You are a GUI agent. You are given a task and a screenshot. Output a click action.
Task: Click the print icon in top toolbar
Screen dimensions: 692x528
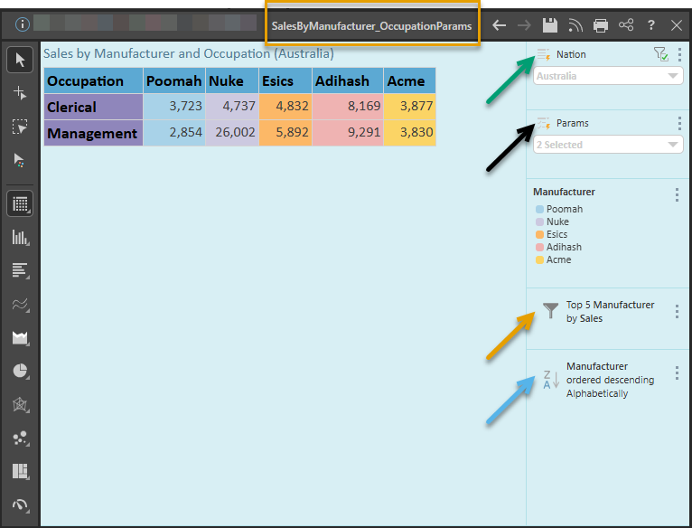point(601,25)
